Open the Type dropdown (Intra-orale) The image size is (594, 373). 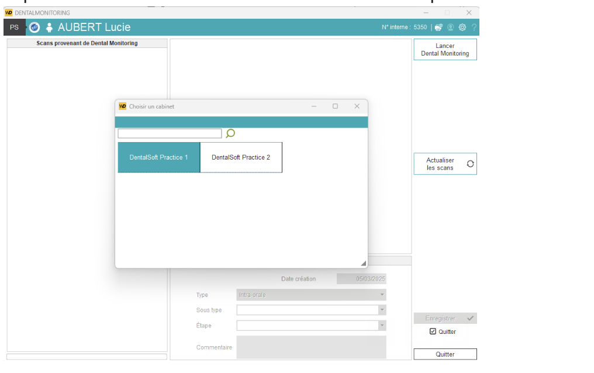click(x=312, y=295)
